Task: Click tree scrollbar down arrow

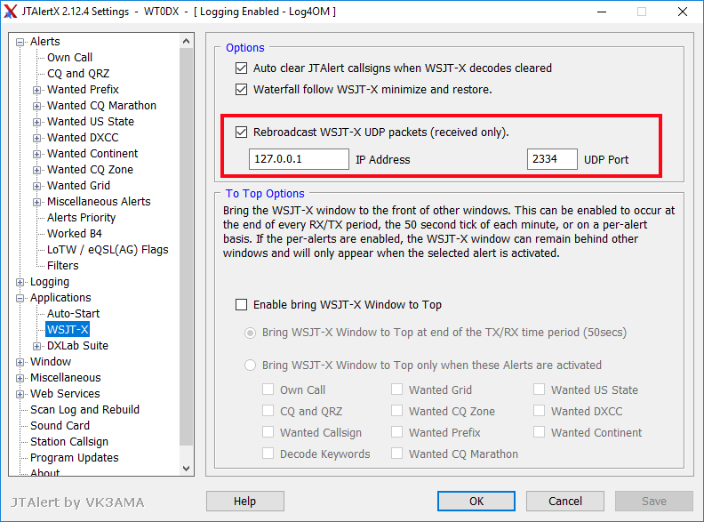Action: coord(187,468)
